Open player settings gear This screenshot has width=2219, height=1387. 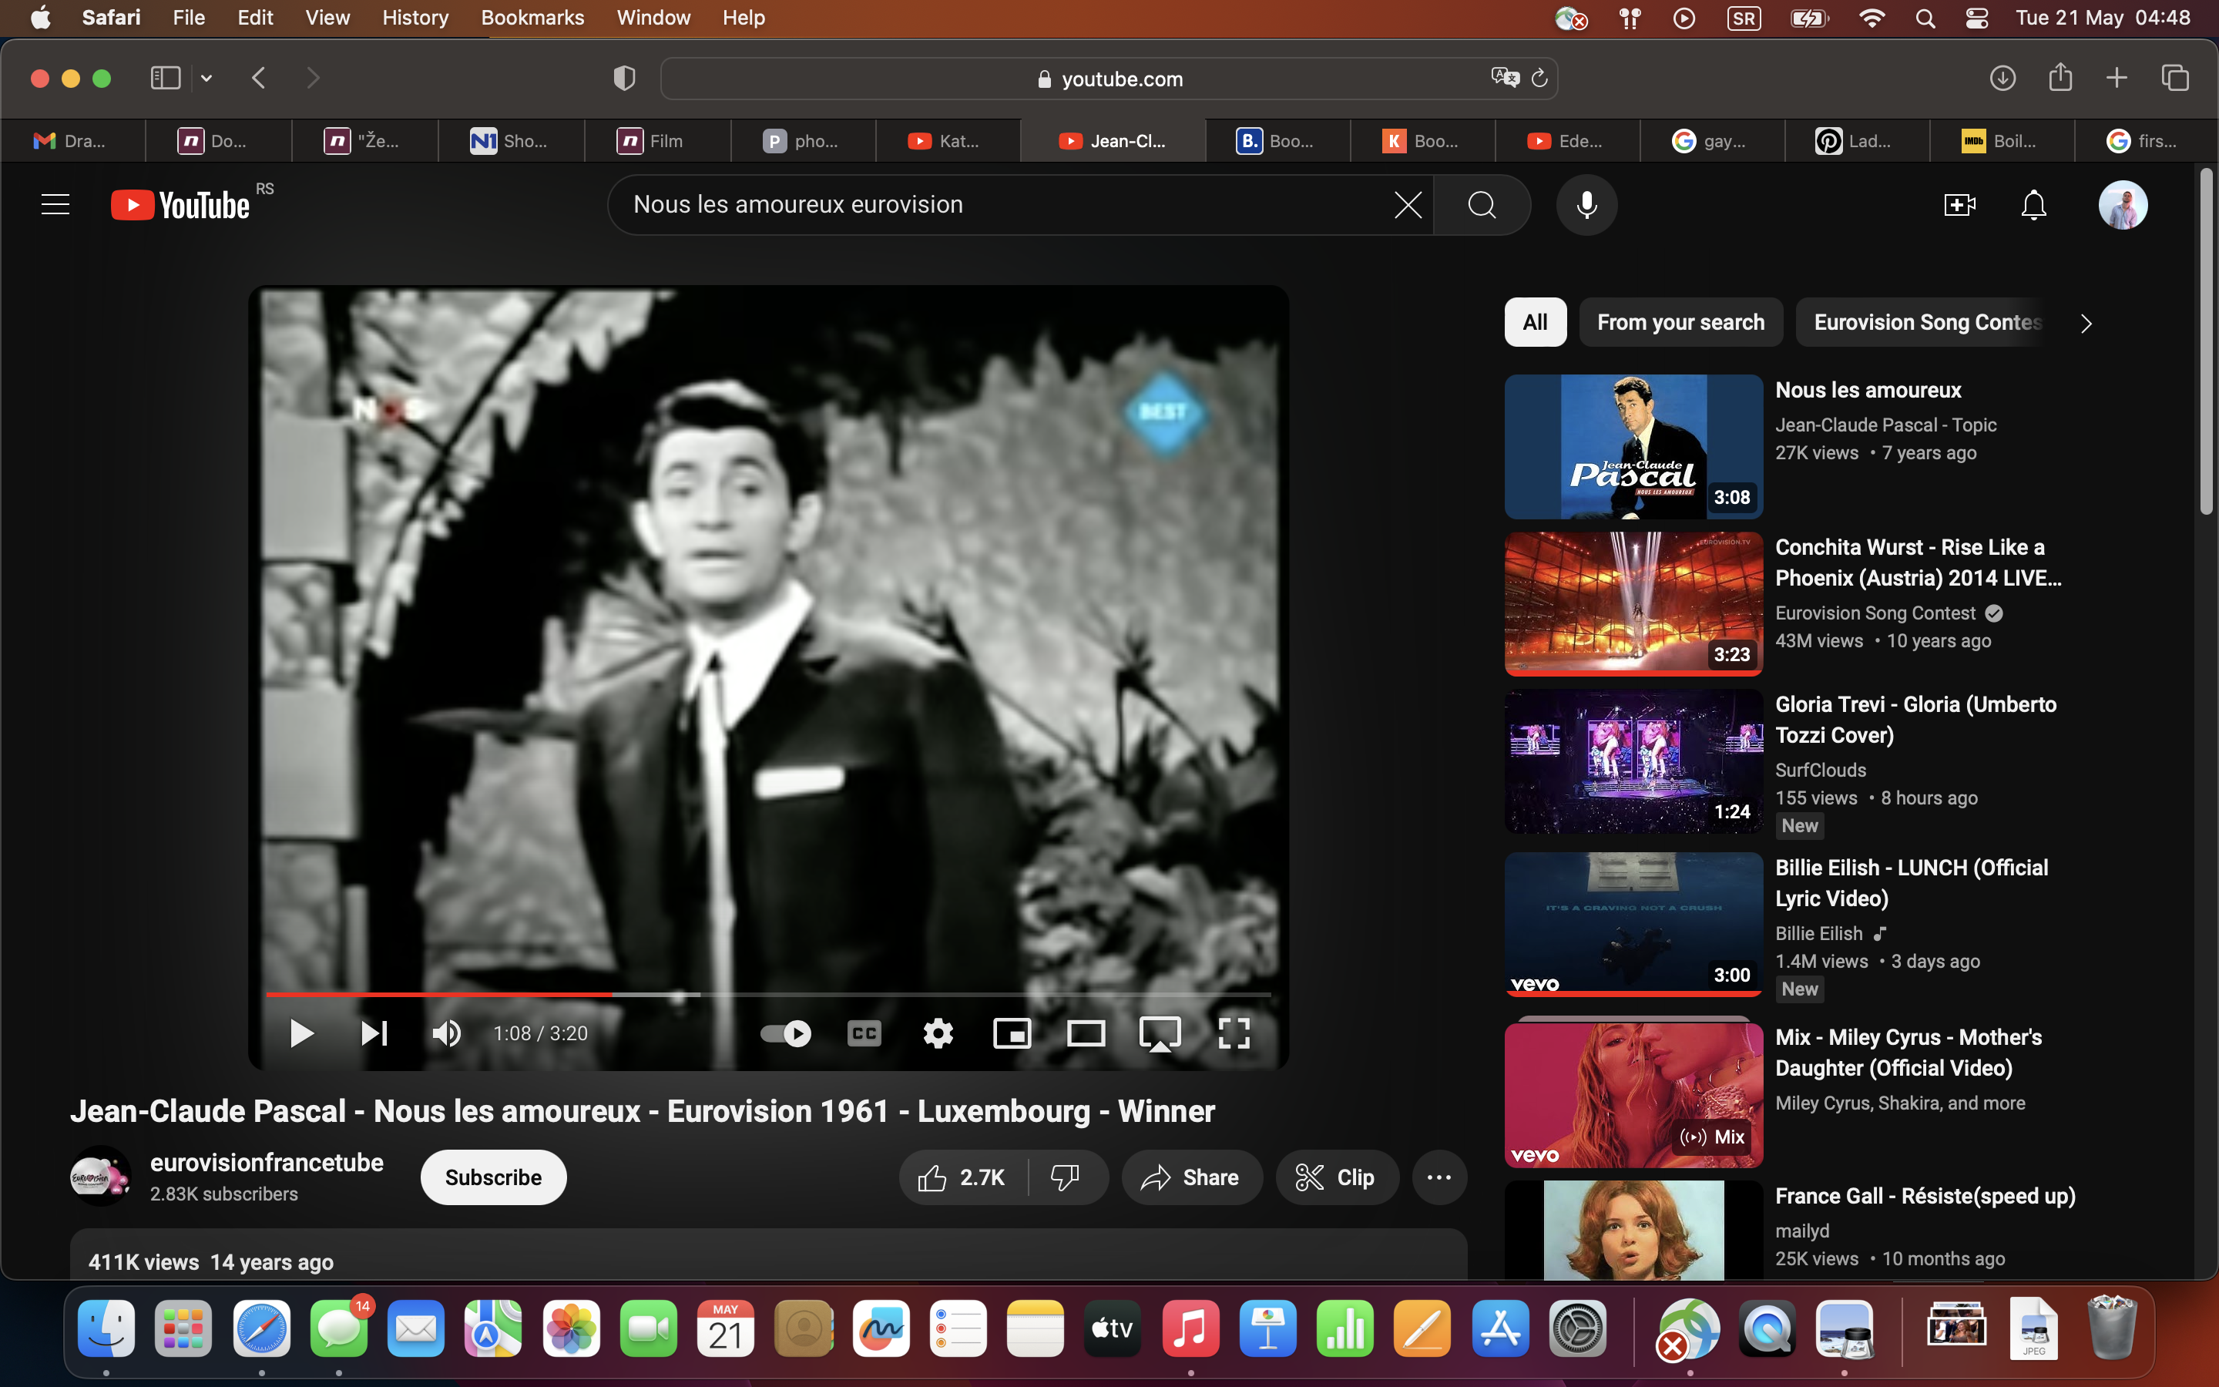(938, 1034)
